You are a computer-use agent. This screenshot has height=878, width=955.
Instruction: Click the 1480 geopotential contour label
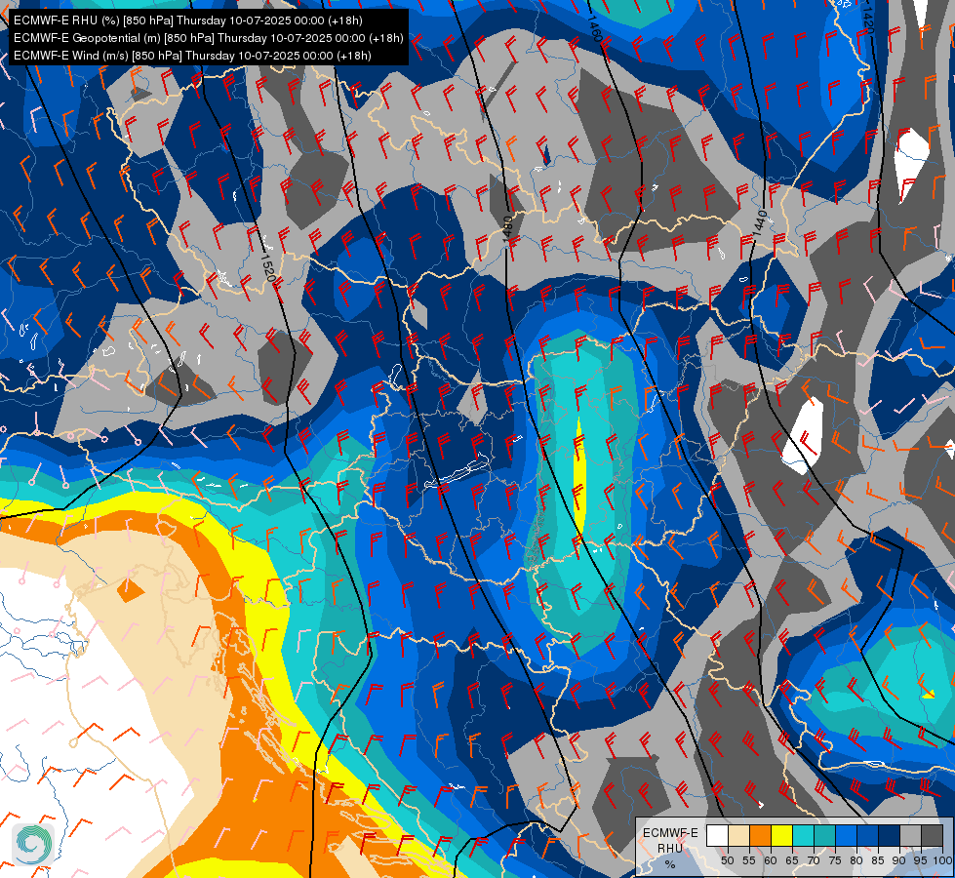507,231
